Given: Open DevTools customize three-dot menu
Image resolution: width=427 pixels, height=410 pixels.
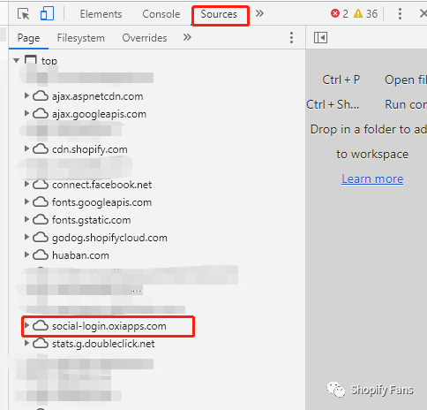Looking at the screenshot, I should click(x=400, y=14).
